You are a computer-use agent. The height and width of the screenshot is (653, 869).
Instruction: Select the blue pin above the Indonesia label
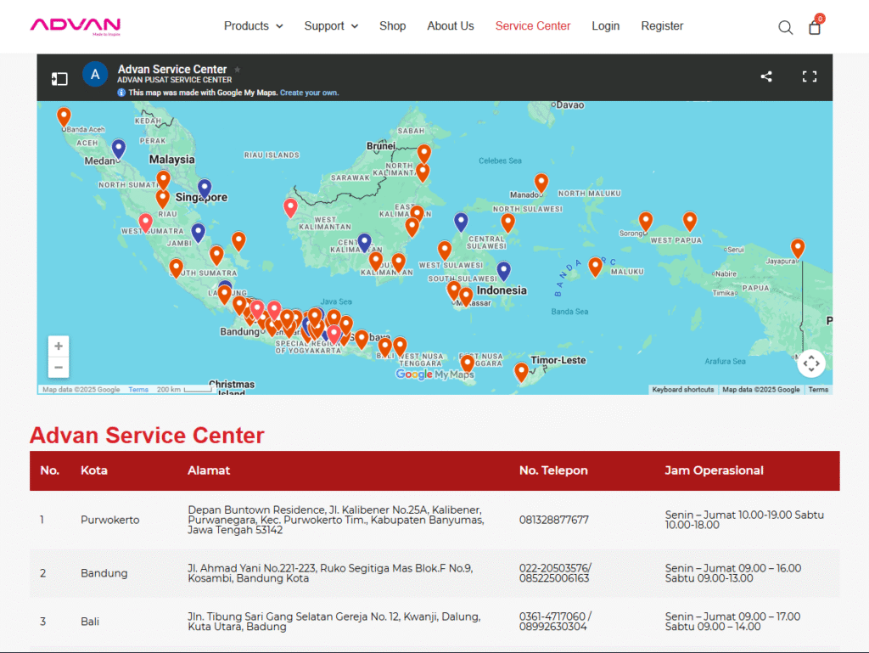(x=503, y=272)
